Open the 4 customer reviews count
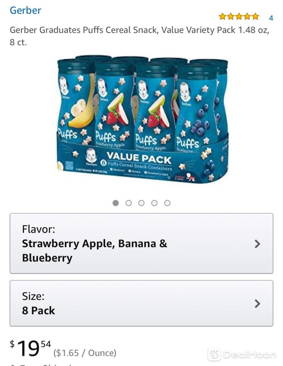 [271, 18]
